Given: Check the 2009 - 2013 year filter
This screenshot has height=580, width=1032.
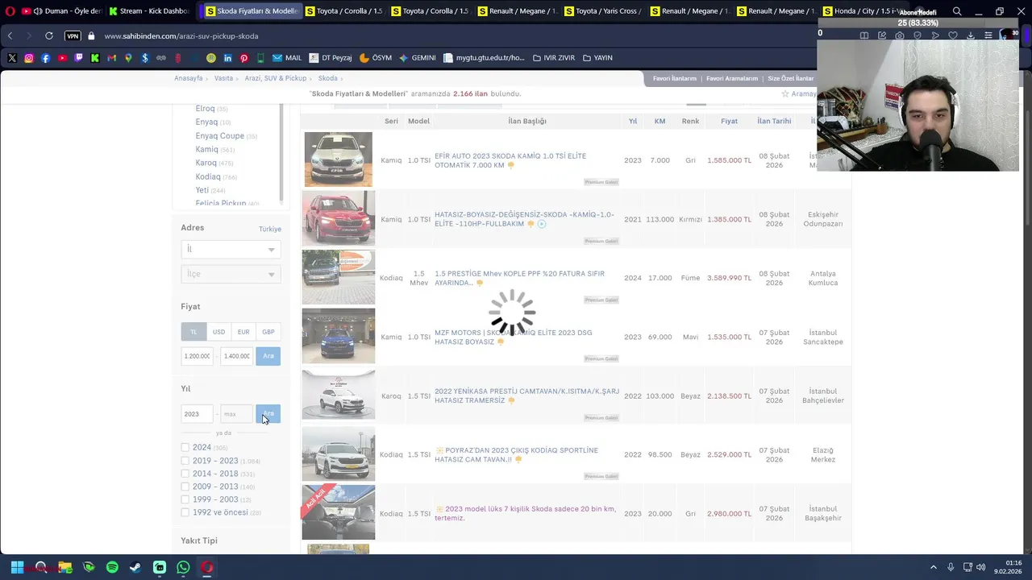Looking at the screenshot, I should (185, 487).
